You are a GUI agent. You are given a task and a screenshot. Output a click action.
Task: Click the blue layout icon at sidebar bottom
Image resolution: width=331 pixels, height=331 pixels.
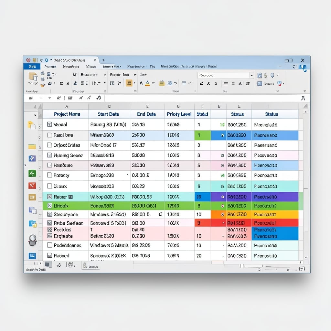[32, 256]
